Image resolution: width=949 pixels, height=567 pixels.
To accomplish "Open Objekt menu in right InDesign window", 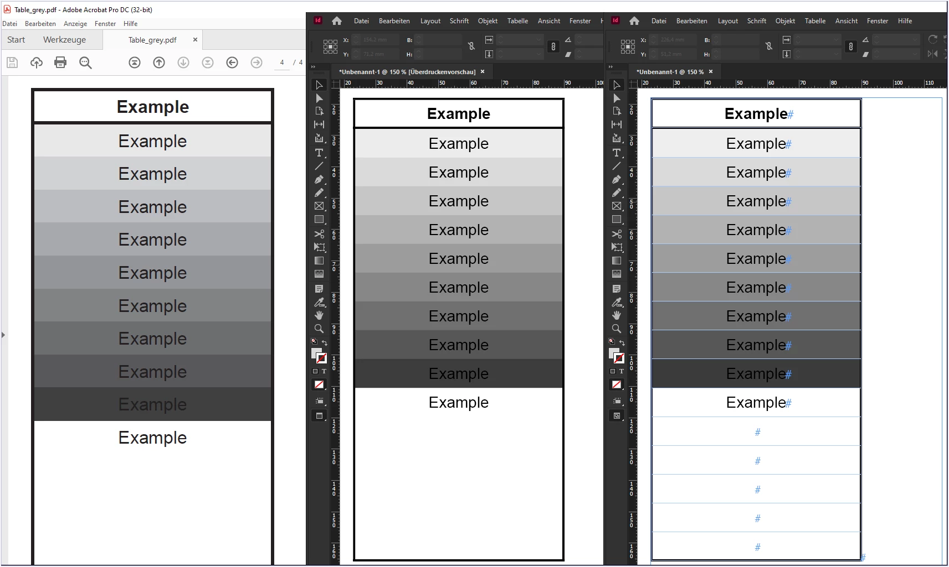I will [x=785, y=21].
